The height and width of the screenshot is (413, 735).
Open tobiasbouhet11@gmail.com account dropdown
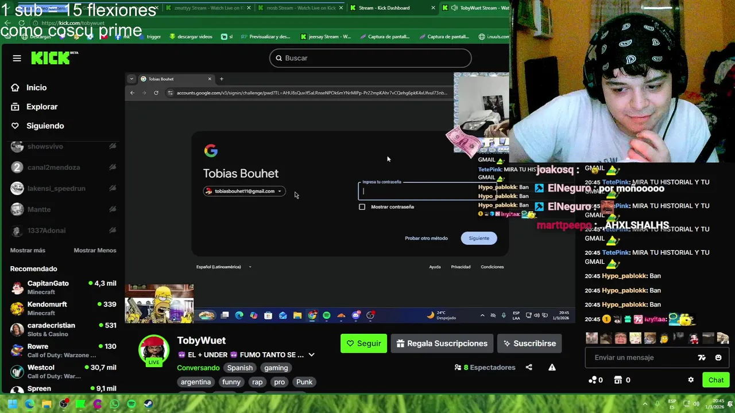click(244, 191)
